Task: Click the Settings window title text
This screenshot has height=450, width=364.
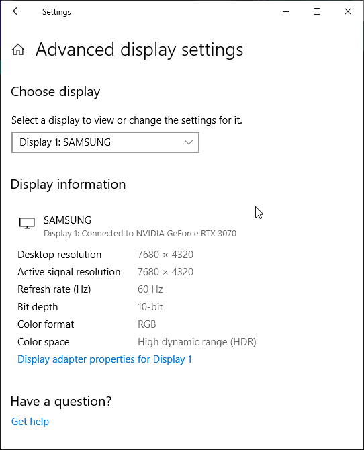Action: [x=56, y=12]
